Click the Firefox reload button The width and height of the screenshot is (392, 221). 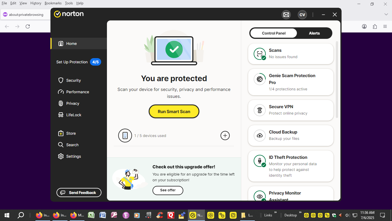point(28,26)
